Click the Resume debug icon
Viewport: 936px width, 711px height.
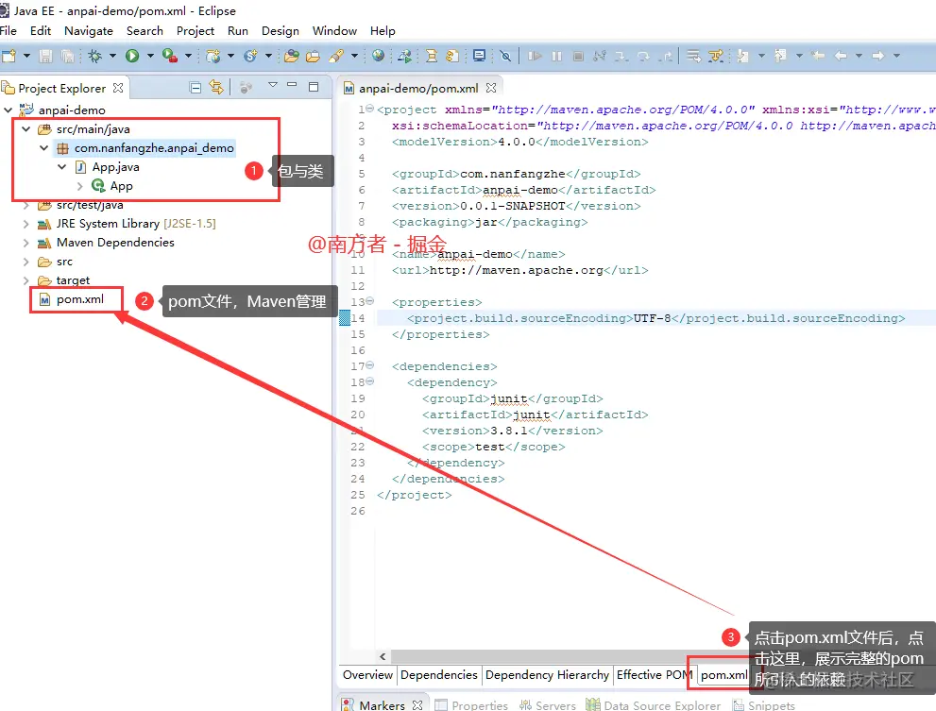(x=535, y=56)
